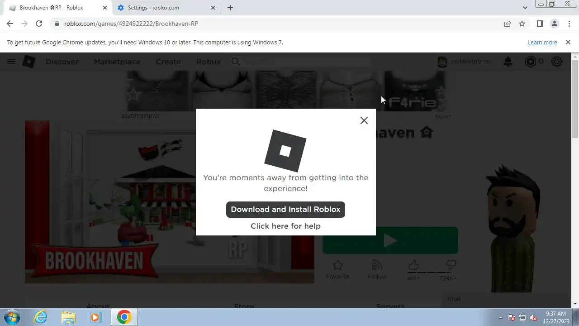Toggle Chrome side panel
Image resolution: width=579 pixels, height=326 pixels.
click(540, 24)
